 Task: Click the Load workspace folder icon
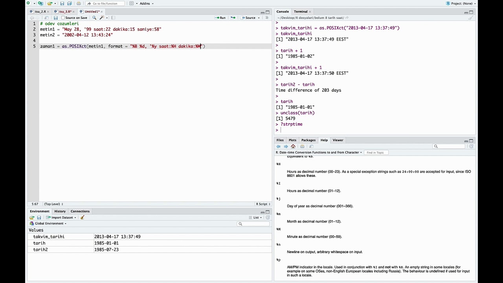tap(32, 217)
